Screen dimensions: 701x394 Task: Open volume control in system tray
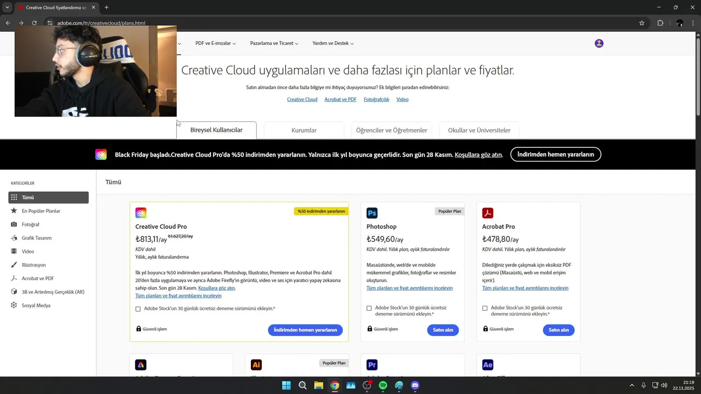click(x=664, y=385)
